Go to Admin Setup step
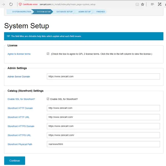Image resolution: width=166 pixels, height=166 pixels. point(85,12)
